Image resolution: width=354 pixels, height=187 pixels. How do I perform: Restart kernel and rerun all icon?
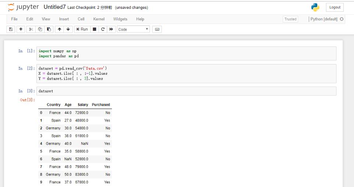111,29
